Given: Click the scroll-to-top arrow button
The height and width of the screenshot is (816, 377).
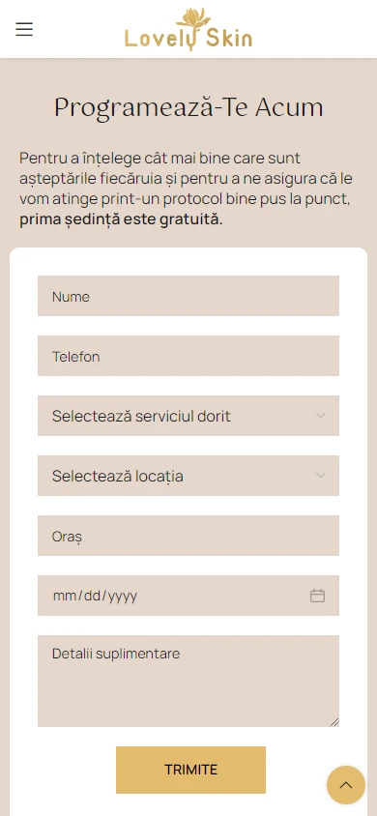Looking at the screenshot, I should point(346,785).
